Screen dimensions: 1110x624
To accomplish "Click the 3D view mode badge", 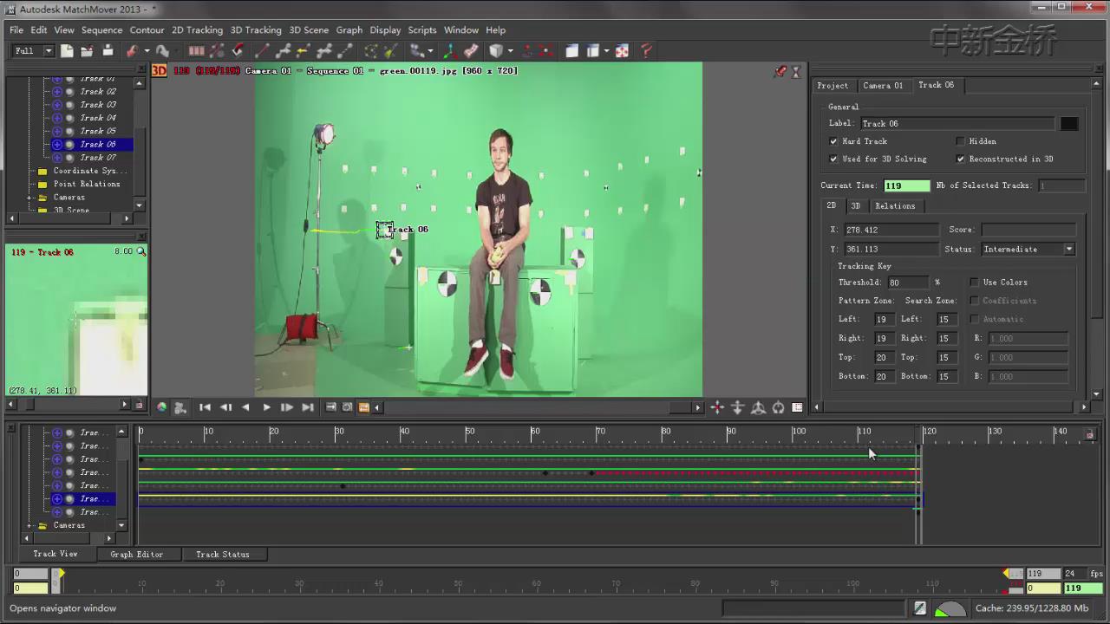I will click(160, 71).
